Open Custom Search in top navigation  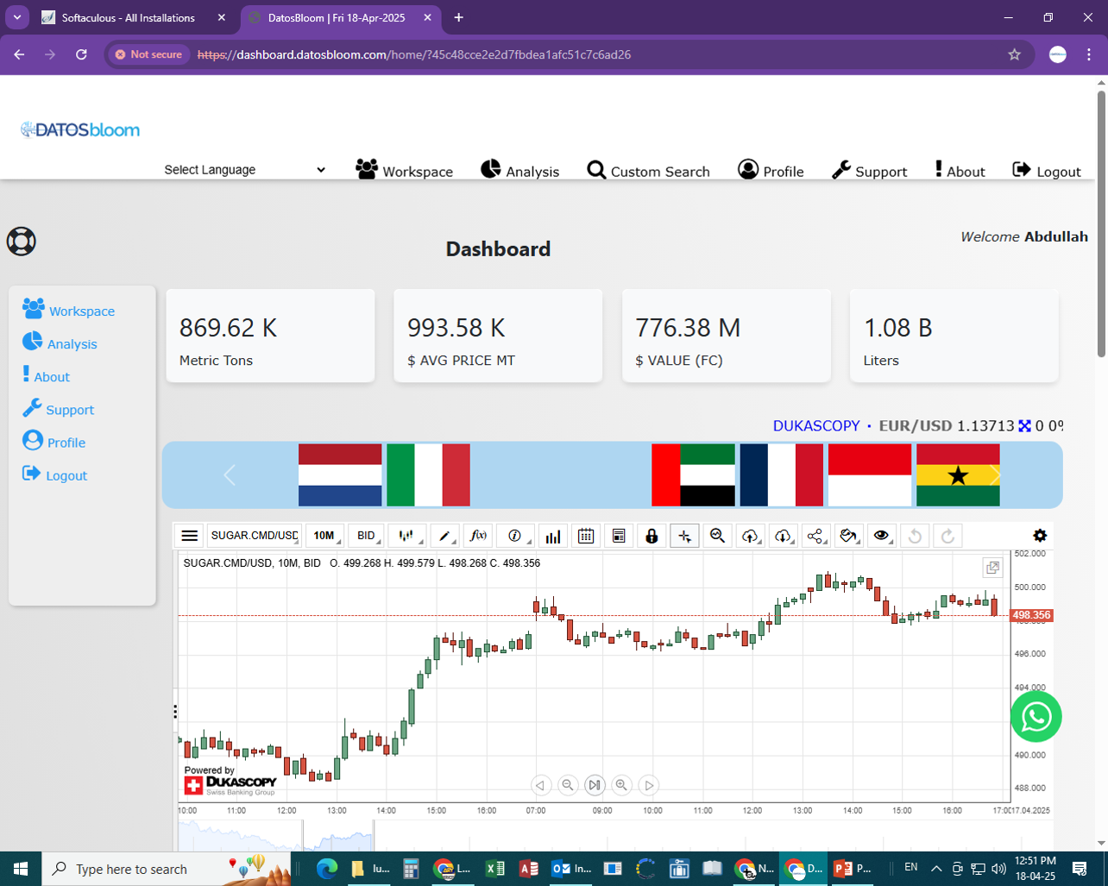coord(648,171)
